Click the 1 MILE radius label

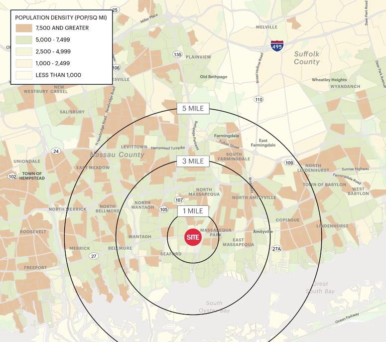pyautogui.click(x=193, y=211)
